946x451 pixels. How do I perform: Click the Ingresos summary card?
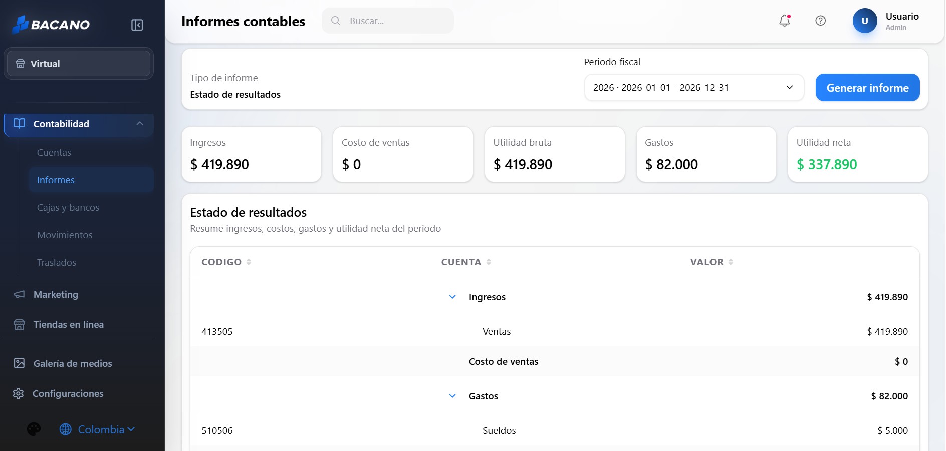tap(252, 154)
